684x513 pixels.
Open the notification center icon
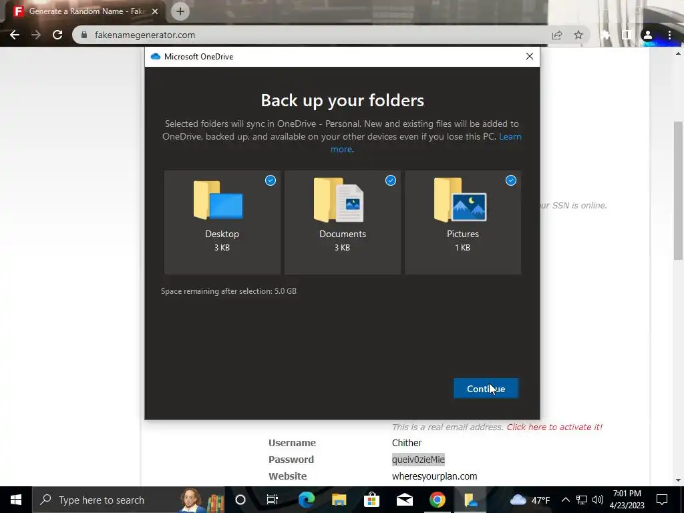(x=662, y=500)
